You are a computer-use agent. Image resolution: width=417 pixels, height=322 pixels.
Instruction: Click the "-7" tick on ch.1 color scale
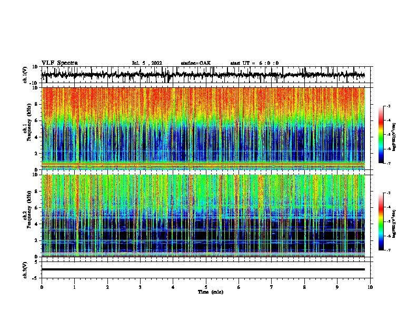coord(388,163)
